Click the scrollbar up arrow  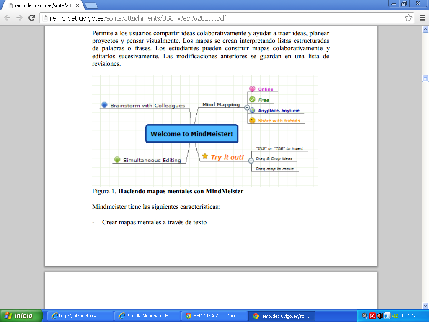tap(425, 29)
